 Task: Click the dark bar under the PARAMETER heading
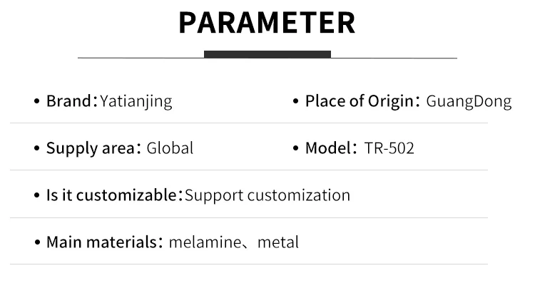tap(267, 54)
